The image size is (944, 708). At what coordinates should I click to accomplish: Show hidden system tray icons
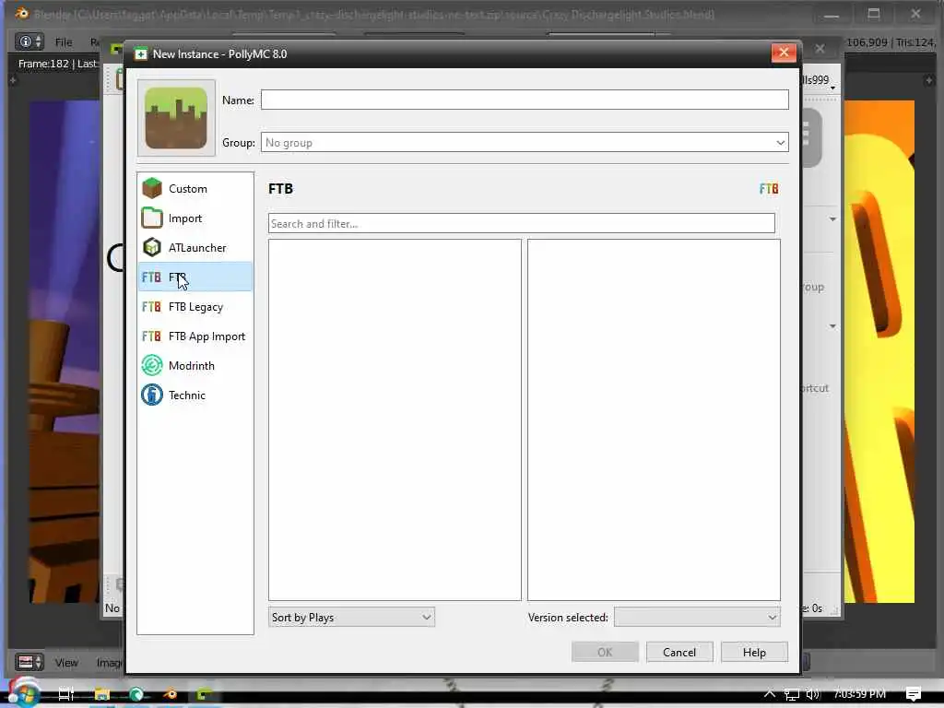pyautogui.click(x=770, y=693)
